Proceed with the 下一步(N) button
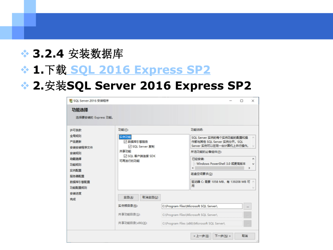Image resolution: width=333 pixels, height=250 pixels. tap(223, 236)
